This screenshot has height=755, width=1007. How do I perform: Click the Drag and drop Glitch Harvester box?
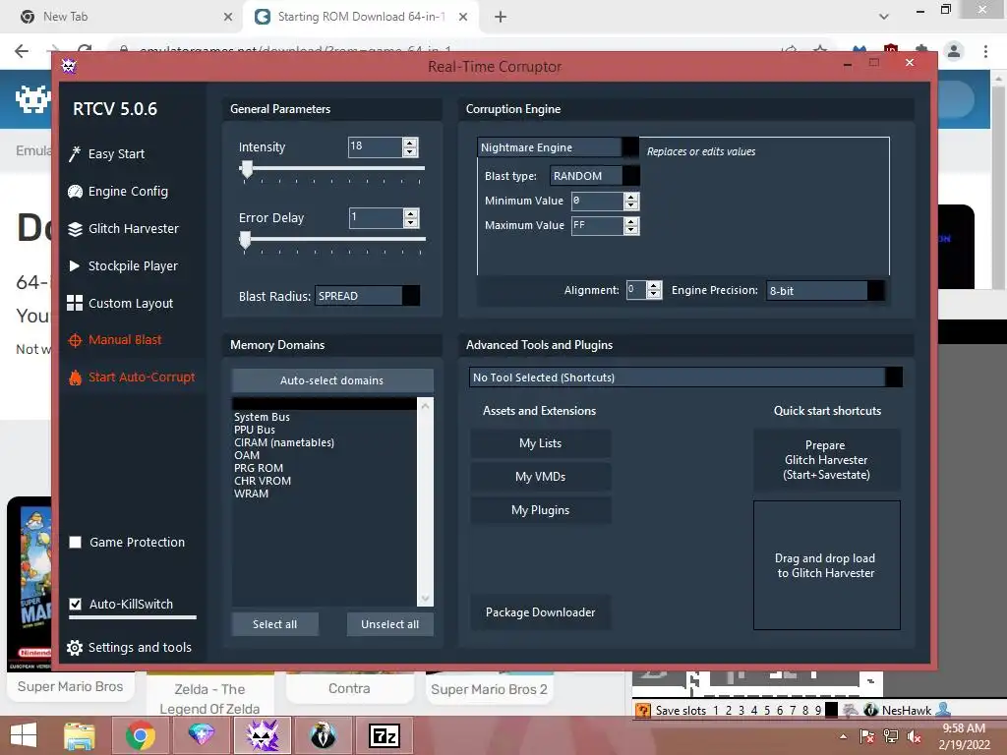click(x=826, y=565)
